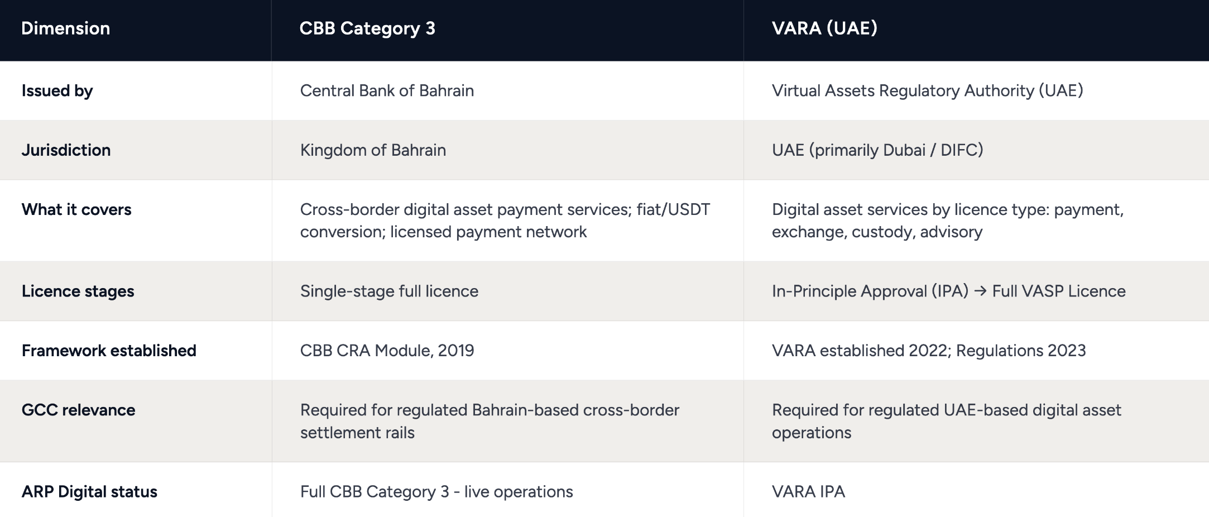1209x517 pixels.
Task: Select the ARP Digital status row label
Action: (89, 491)
